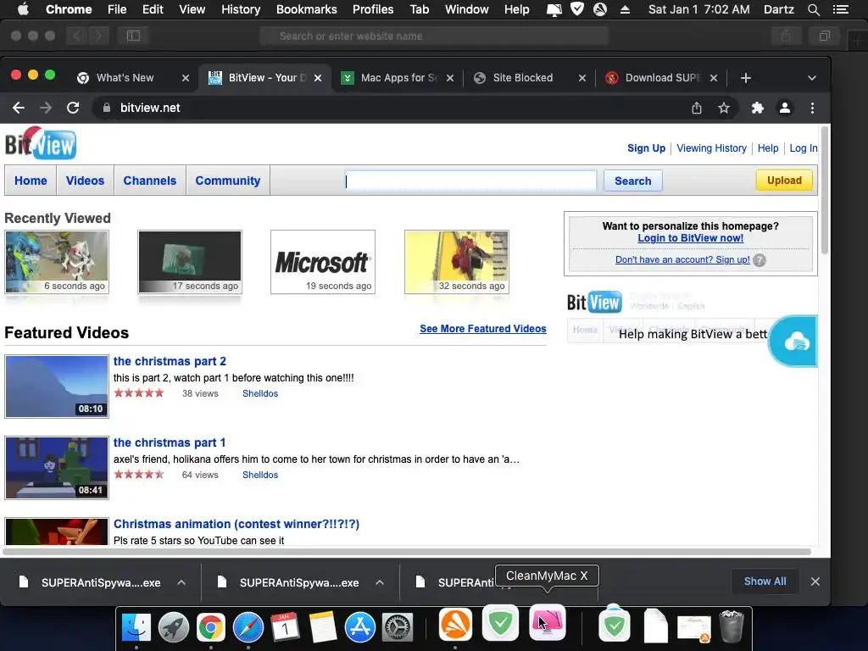This screenshot has width=868, height=651.
Task: Click Show All downloads
Action: (765, 581)
